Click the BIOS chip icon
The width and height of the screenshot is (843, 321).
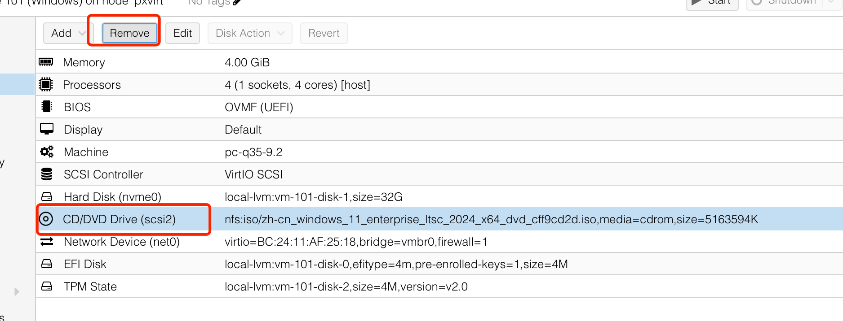[x=46, y=107]
